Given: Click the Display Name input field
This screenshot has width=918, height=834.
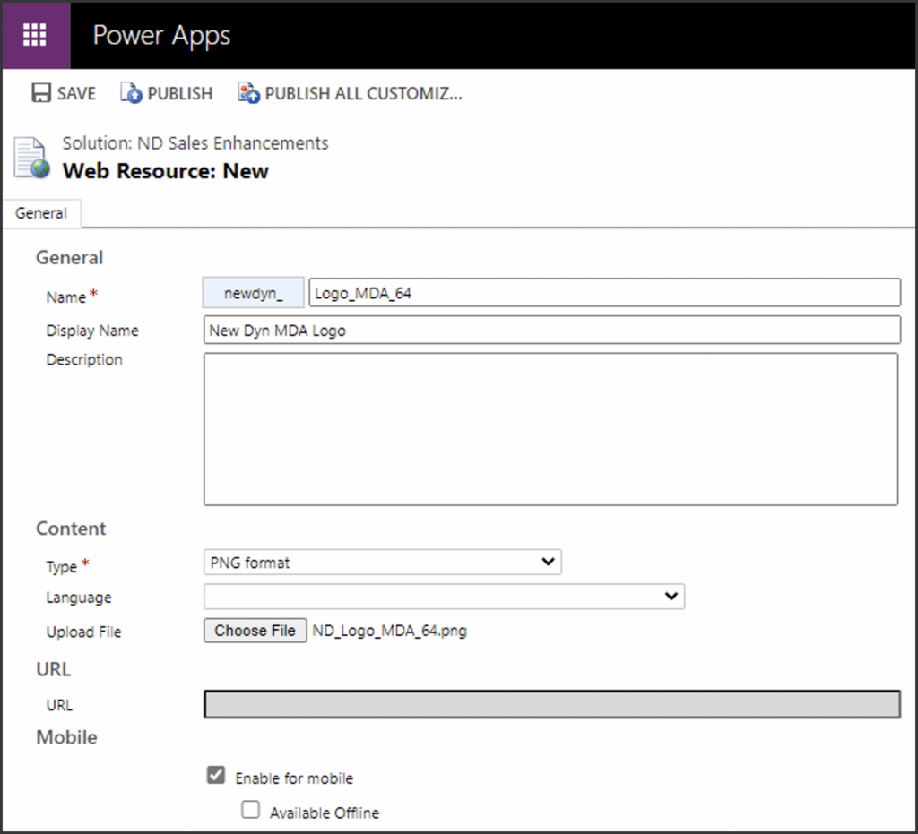Looking at the screenshot, I should tap(552, 330).
